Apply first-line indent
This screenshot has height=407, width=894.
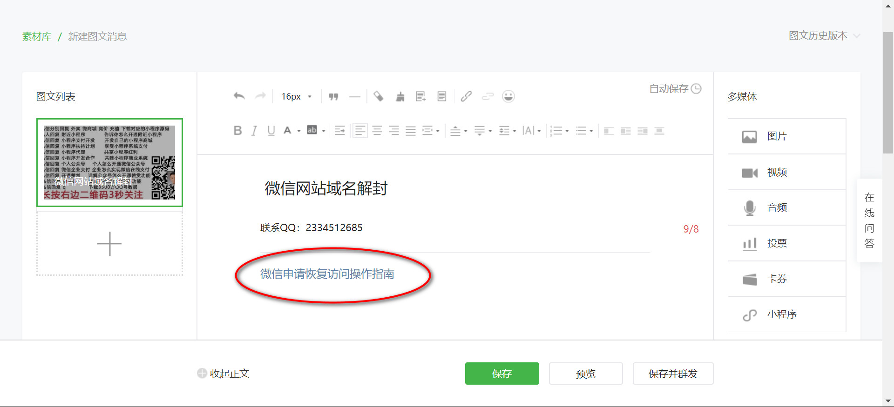340,131
